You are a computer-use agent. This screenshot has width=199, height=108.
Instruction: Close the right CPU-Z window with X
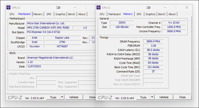(187, 8)
